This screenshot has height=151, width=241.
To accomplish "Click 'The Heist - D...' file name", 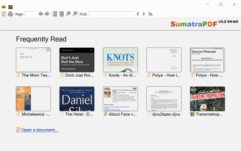I will point(79,114).
